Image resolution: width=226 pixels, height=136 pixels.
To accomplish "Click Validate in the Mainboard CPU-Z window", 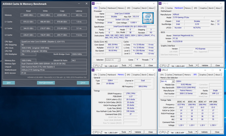I will coord(205,65).
